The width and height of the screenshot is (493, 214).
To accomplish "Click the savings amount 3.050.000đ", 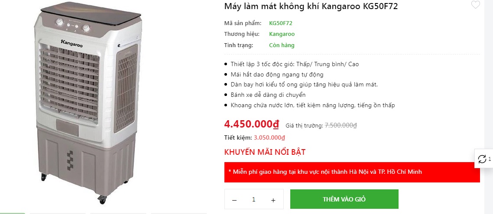I will (x=269, y=138).
